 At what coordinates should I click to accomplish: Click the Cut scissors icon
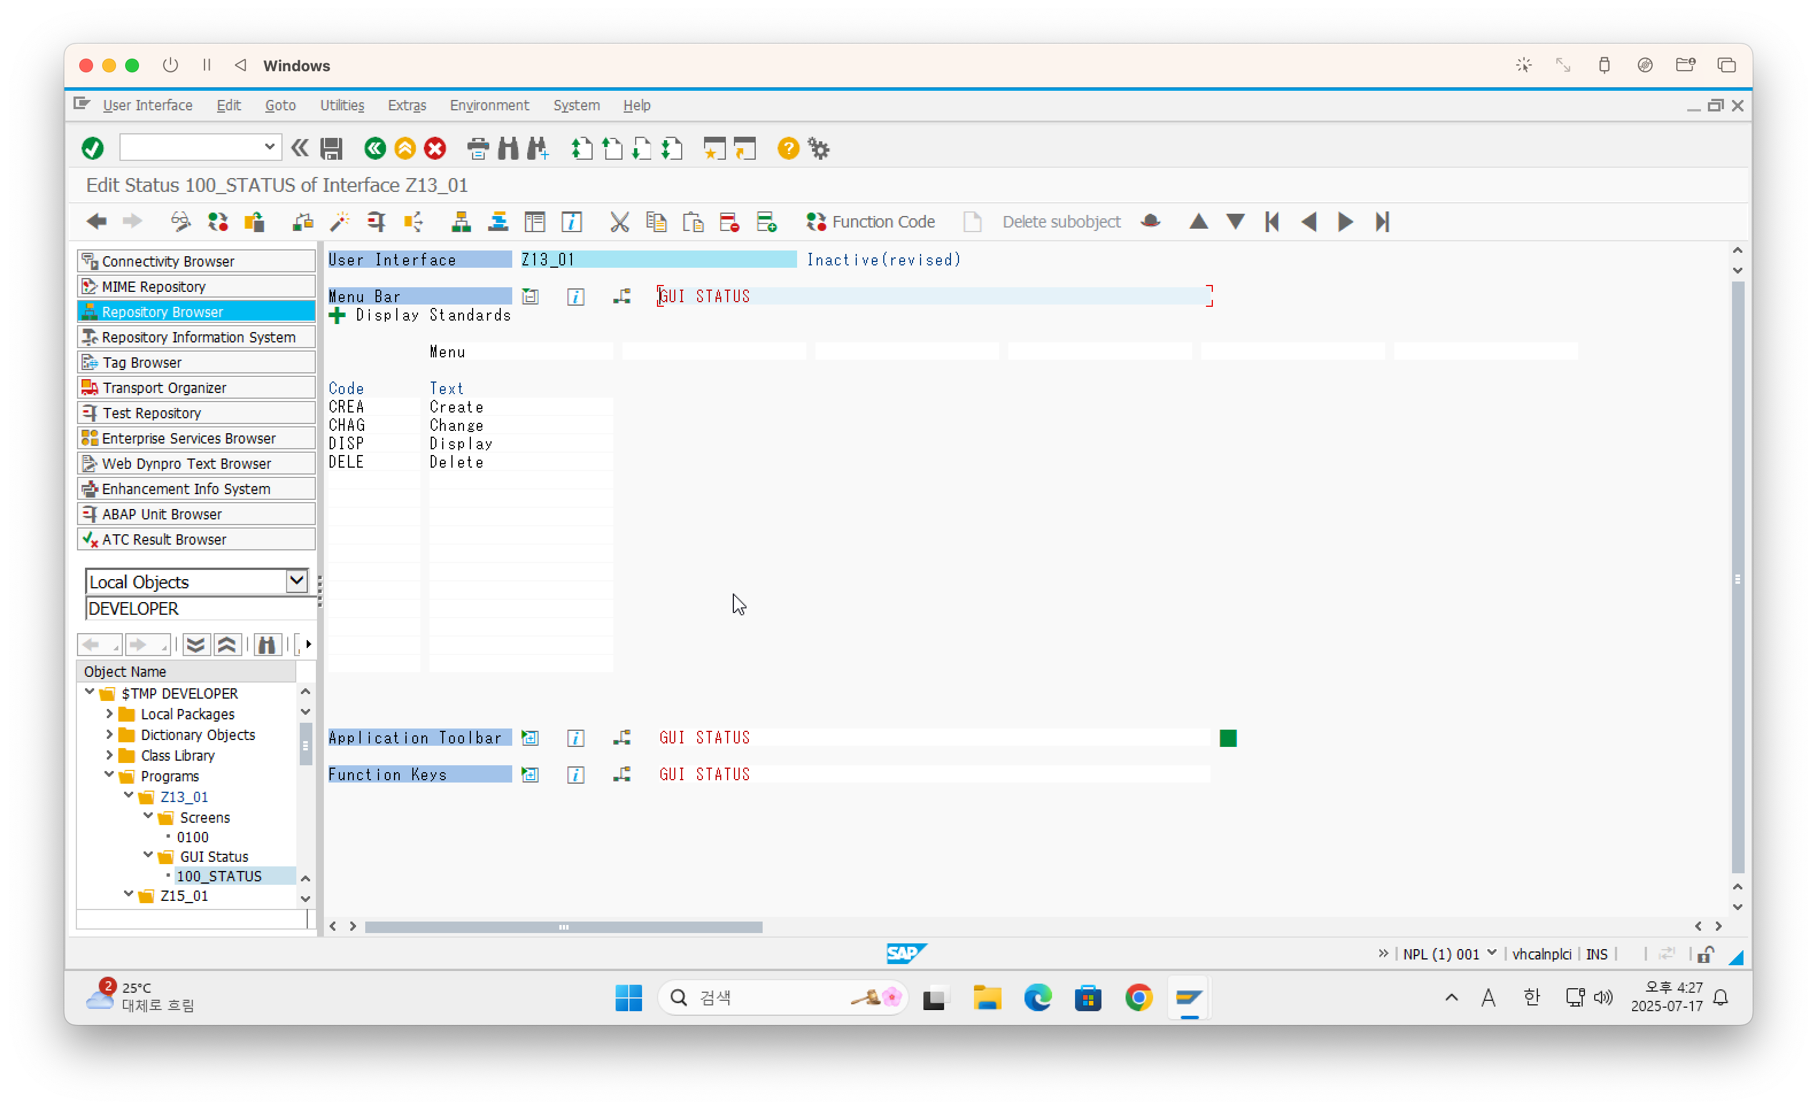point(620,221)
